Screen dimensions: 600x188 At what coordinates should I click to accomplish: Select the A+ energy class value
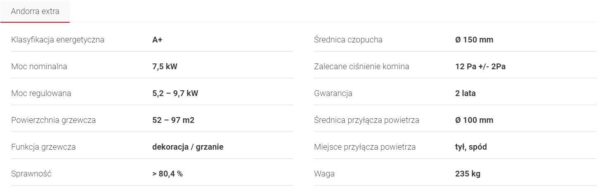click(157, 40)
